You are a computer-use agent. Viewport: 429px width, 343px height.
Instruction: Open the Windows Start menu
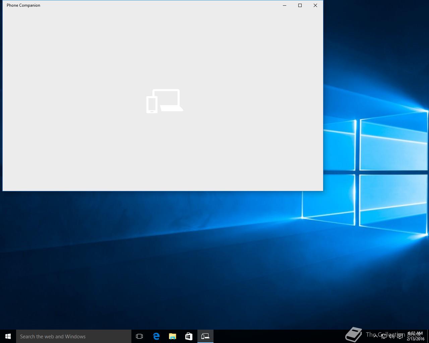click(x=8, y=336)
